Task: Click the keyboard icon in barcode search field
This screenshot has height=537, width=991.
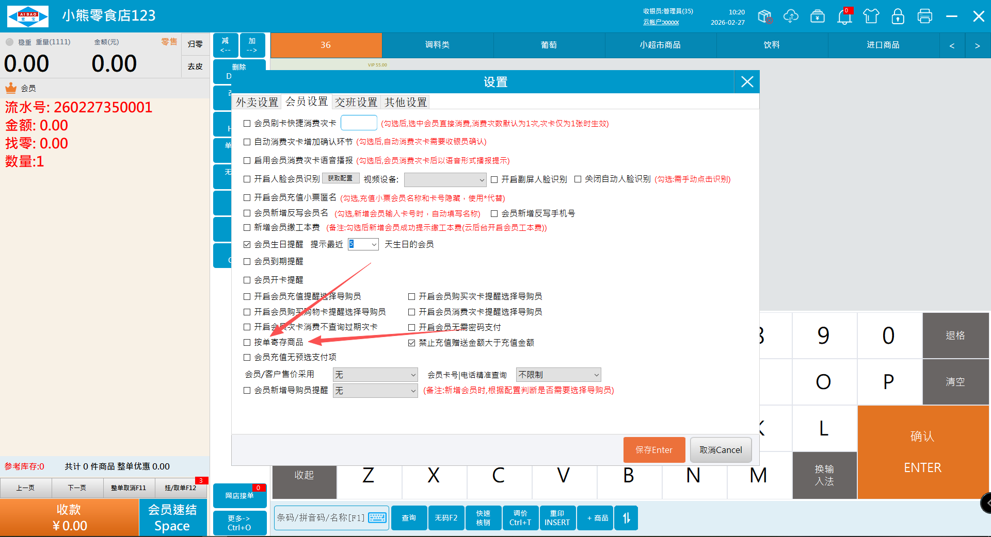Action: click(377, 517)
